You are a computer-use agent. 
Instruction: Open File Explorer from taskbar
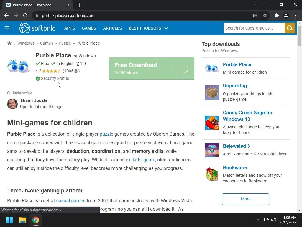(x=22, y=220)
